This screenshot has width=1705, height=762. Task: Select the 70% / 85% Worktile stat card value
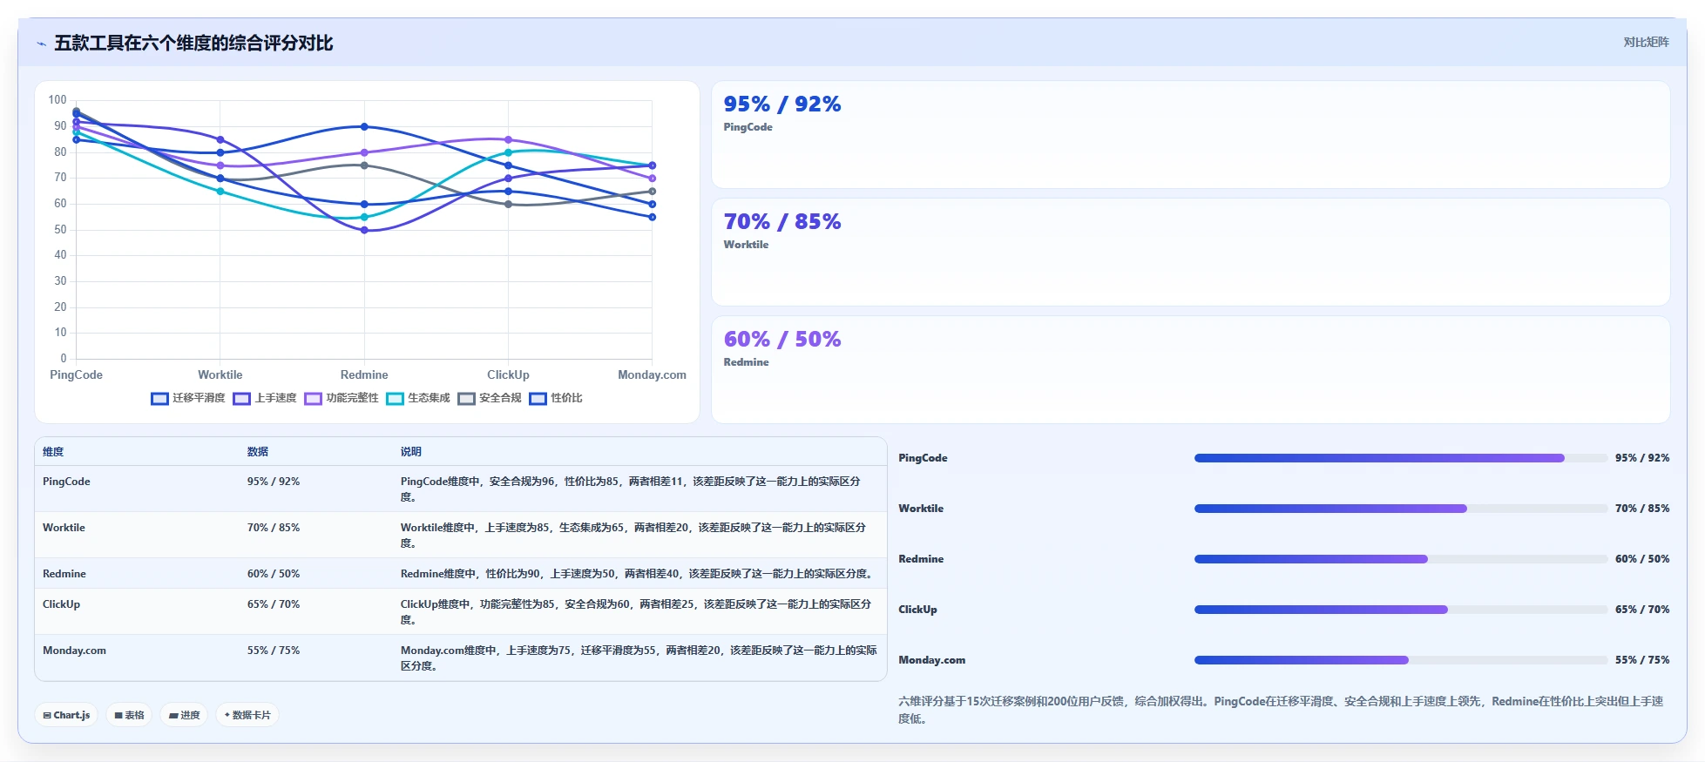point(782,222)
